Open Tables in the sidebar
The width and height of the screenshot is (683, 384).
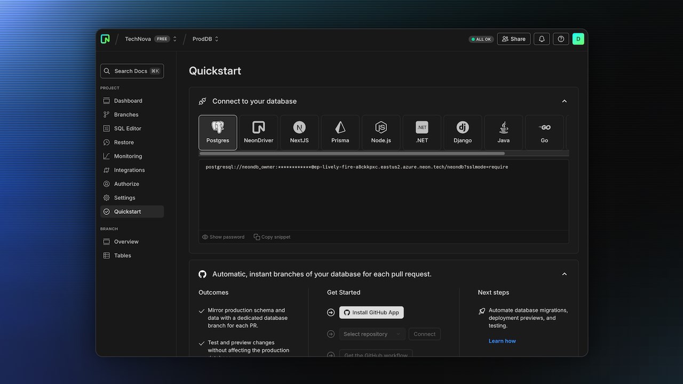(132, 255)
